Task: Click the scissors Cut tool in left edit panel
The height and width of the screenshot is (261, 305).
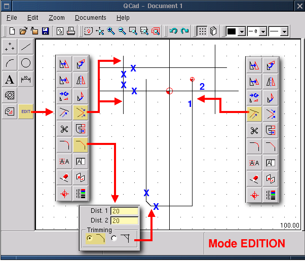Action: coord(64,128)
